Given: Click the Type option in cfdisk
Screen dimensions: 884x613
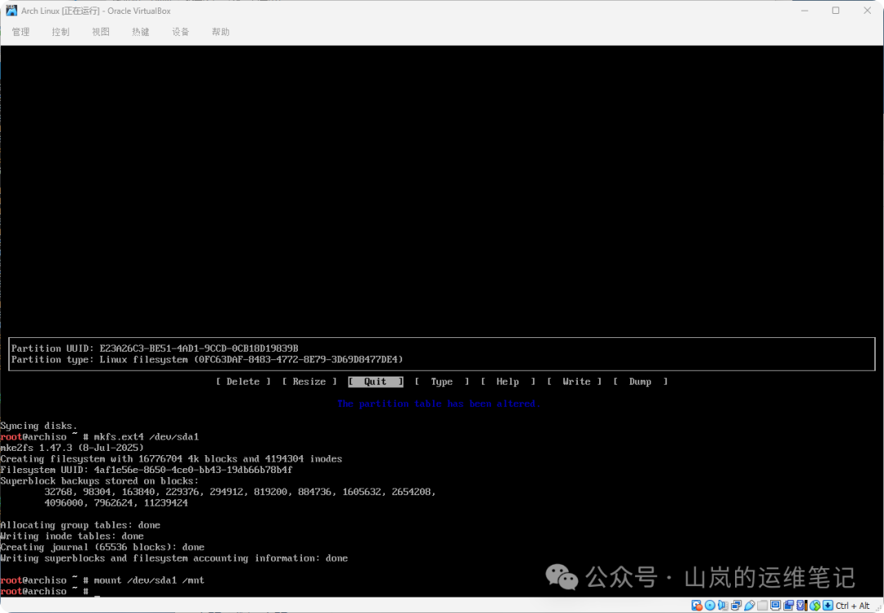Looking at the screenshot, I should point(442,381).
